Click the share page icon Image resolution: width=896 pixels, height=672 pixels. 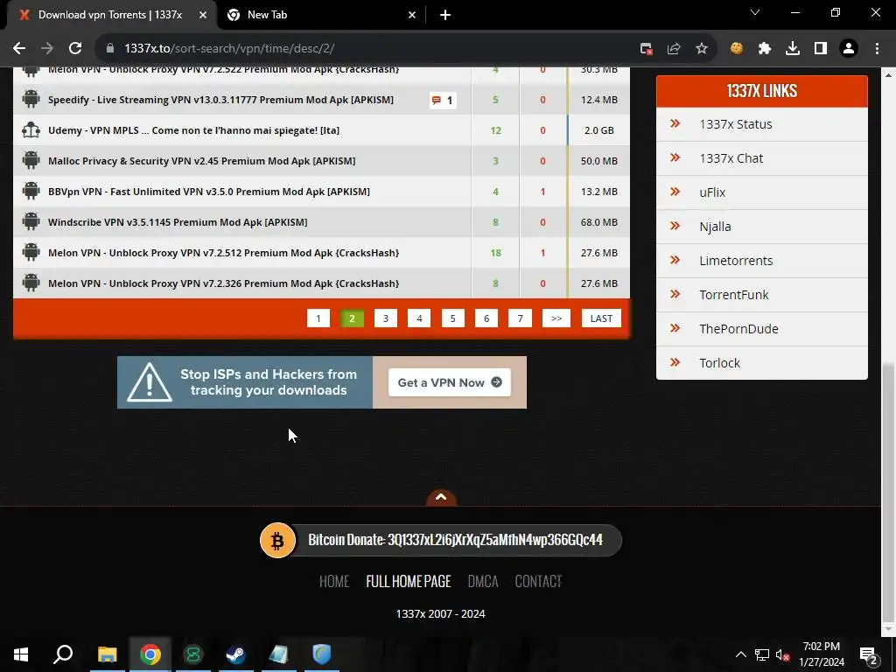(674, 49)
